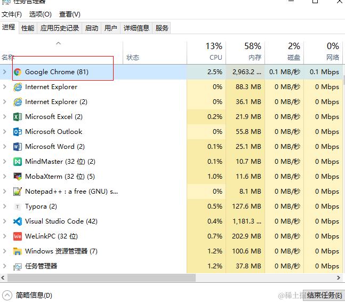
Task: Click the Visual Studio Code icon
Action: coord(18,221)
